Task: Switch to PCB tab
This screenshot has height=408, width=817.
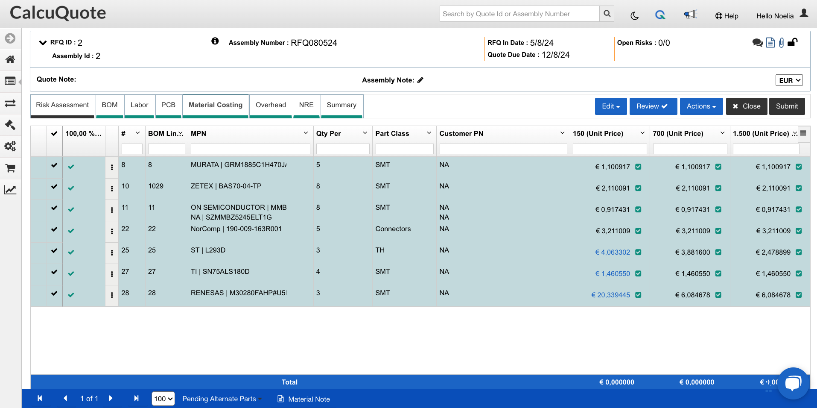Action: (x=168, y=105)
